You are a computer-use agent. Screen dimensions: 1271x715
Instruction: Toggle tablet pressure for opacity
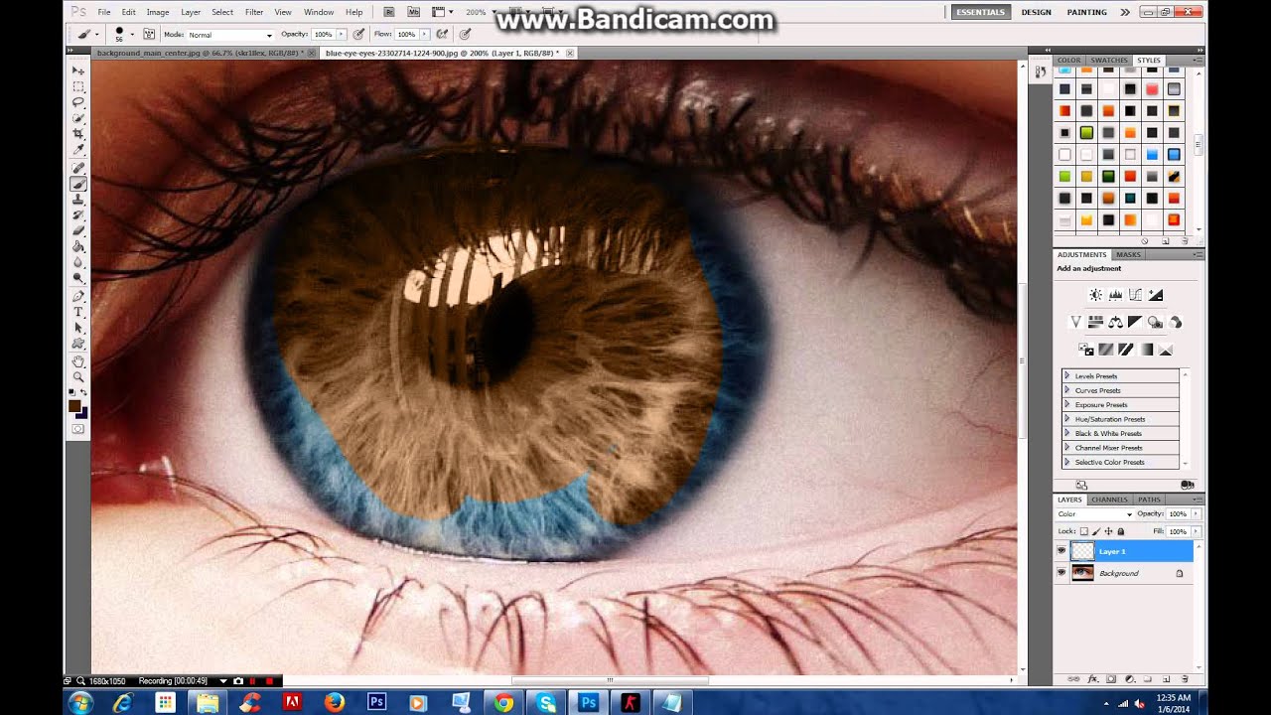pos(356,34)
